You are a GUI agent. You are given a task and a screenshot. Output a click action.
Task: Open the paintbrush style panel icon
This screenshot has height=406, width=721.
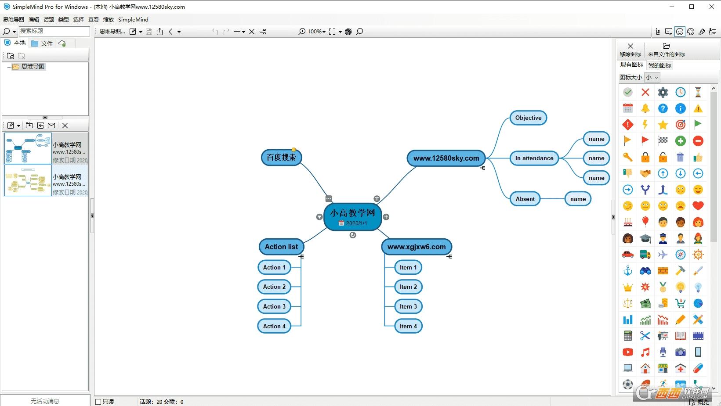click(x=702, y=32)
